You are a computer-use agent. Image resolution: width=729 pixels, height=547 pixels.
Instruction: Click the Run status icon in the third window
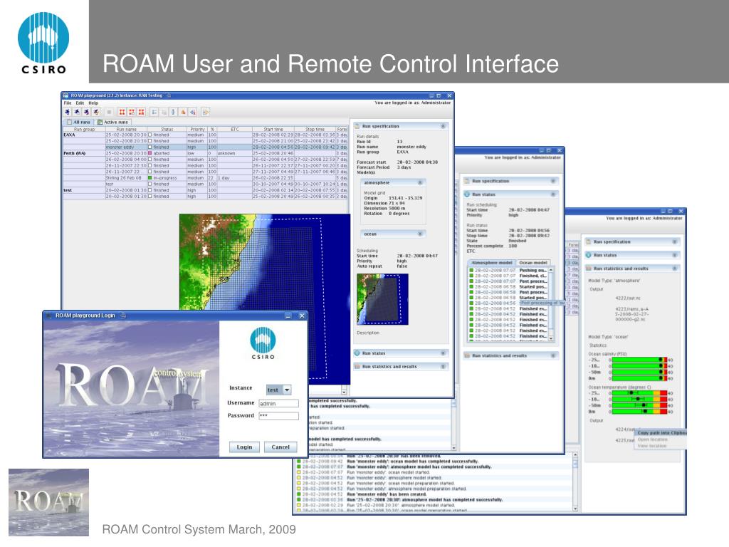pyautogui.click(x=588, y=256)
